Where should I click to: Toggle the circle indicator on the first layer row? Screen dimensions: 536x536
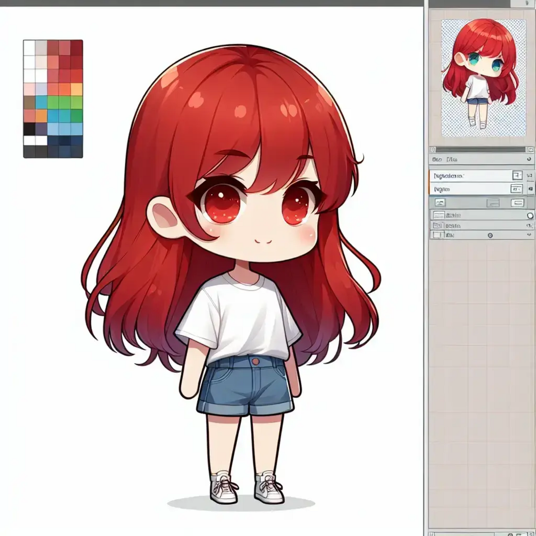tap(530, 215)
